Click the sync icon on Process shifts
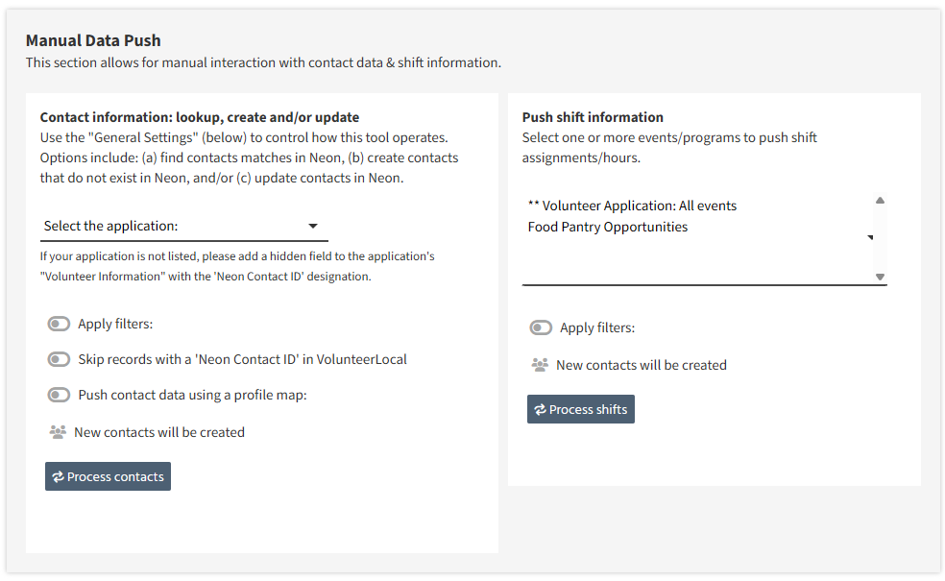945x581 pixels. pyautogui.click(x=540, y=410)
